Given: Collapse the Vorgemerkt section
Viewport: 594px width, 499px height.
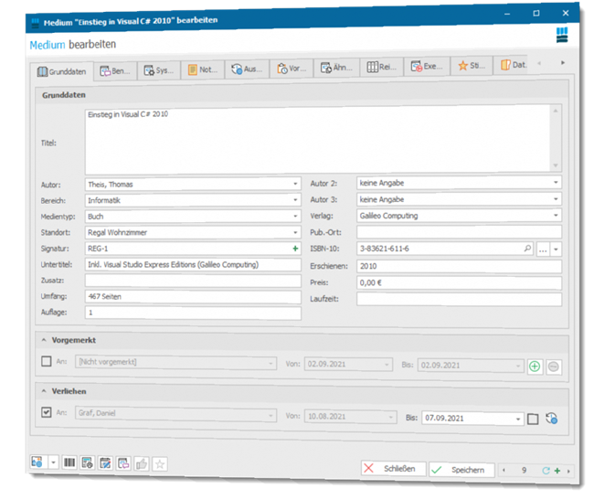Looking at the screenshot, I should click(44, 340).
